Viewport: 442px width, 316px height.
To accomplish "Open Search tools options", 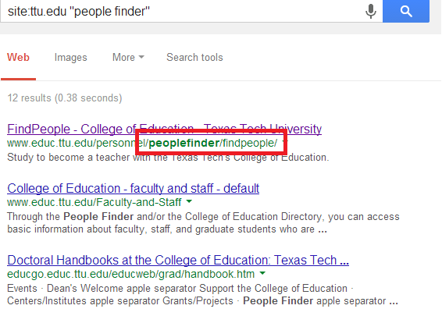I will pyautogui.click(x=194, y=58).
